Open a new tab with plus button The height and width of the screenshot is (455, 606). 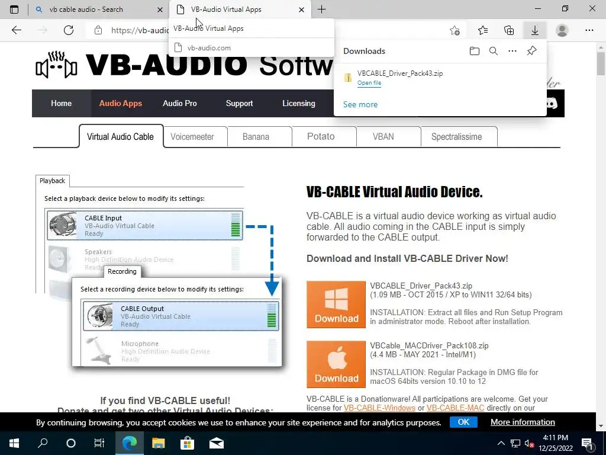(321, 9)
